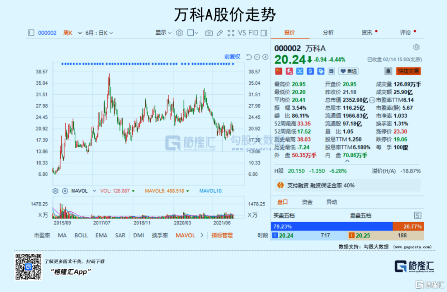Toggle the left sidebar panel icon

31,33
